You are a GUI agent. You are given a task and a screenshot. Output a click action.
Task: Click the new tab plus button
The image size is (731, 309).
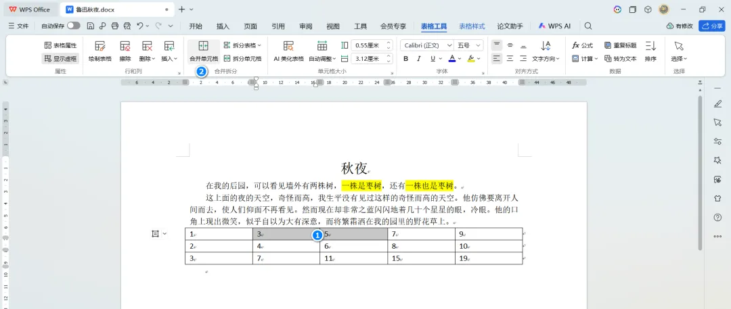[182, 9]
